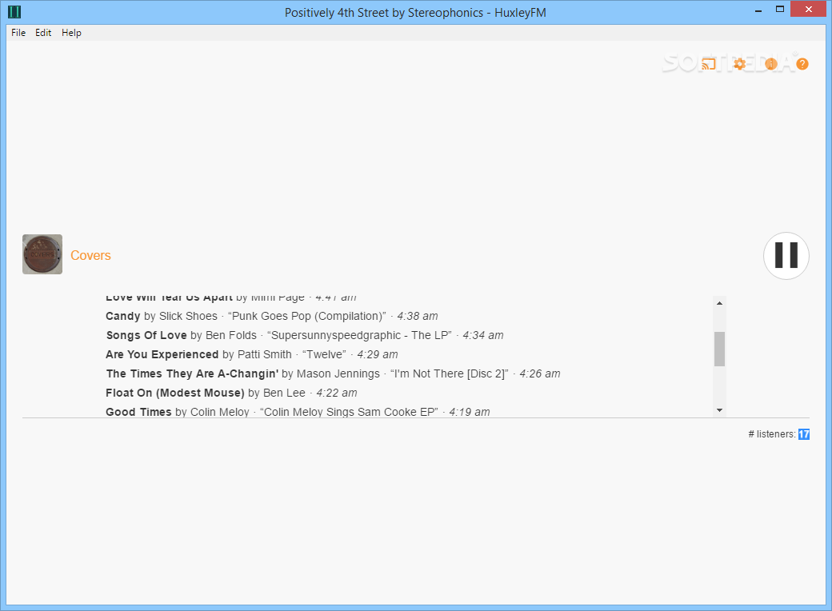Maximize the HuxleyFM window
The width and height of the screenshot is (832, 611).
point(780,10)
